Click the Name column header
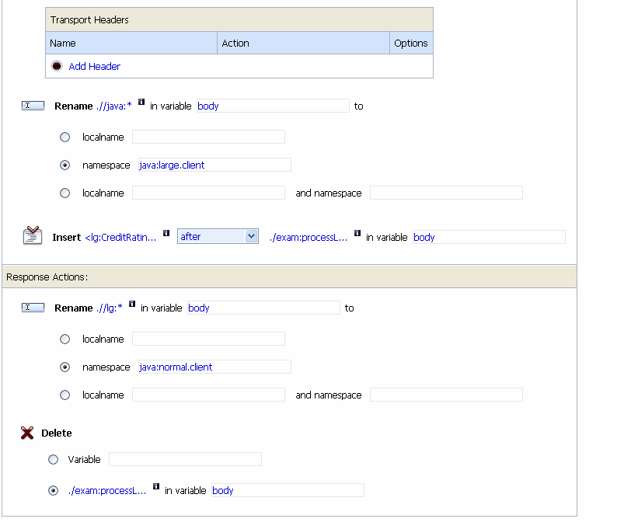The height and width of the screenshot is (522, 631). pyautogui.click(x=131, y=43)
